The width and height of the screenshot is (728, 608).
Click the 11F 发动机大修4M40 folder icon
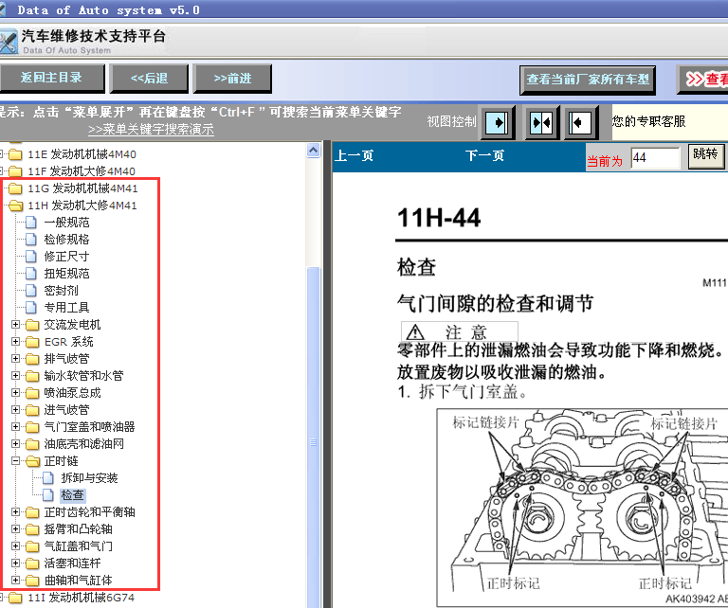click(15, 171)
